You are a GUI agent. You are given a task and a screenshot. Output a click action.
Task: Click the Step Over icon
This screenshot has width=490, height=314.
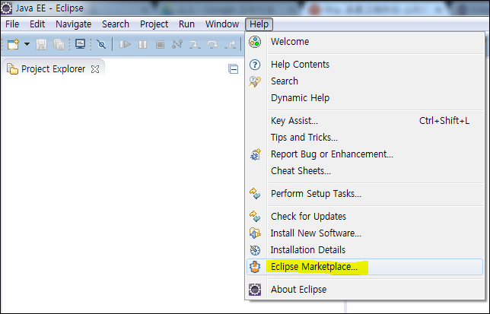(x=212, y=45)
